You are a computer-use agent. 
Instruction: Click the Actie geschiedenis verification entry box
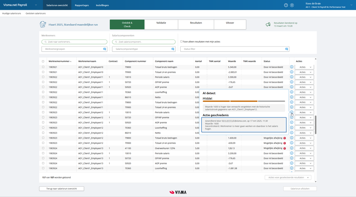pyautogui.click(x=244, y=125)
